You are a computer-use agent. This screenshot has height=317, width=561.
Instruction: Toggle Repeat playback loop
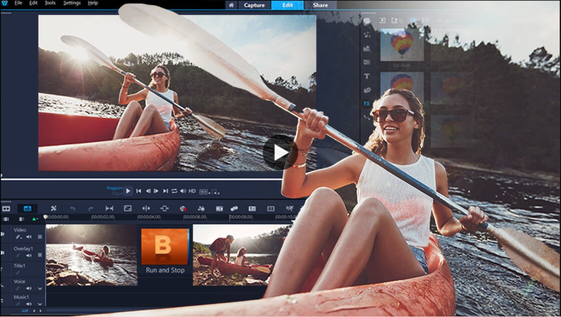coord(174,191)
